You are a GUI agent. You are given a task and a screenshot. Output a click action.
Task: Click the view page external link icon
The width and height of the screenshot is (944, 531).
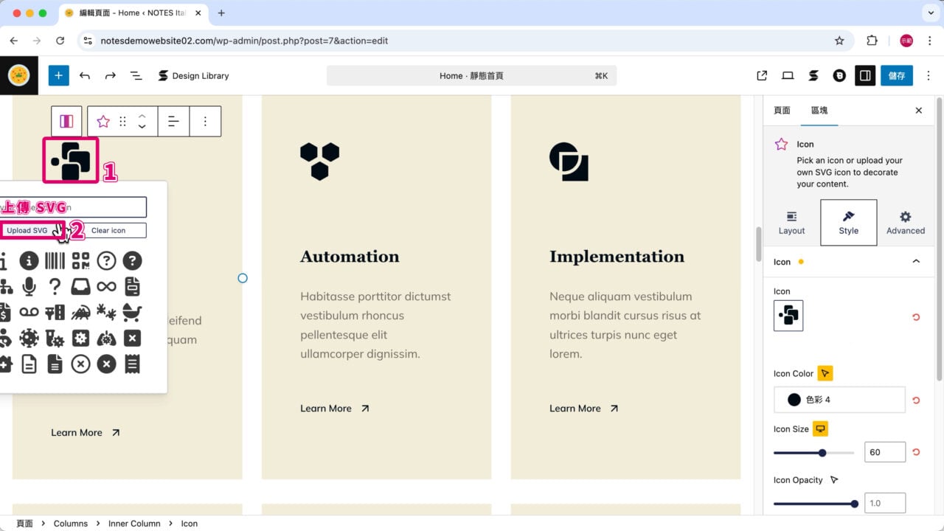tap(762, 75)
